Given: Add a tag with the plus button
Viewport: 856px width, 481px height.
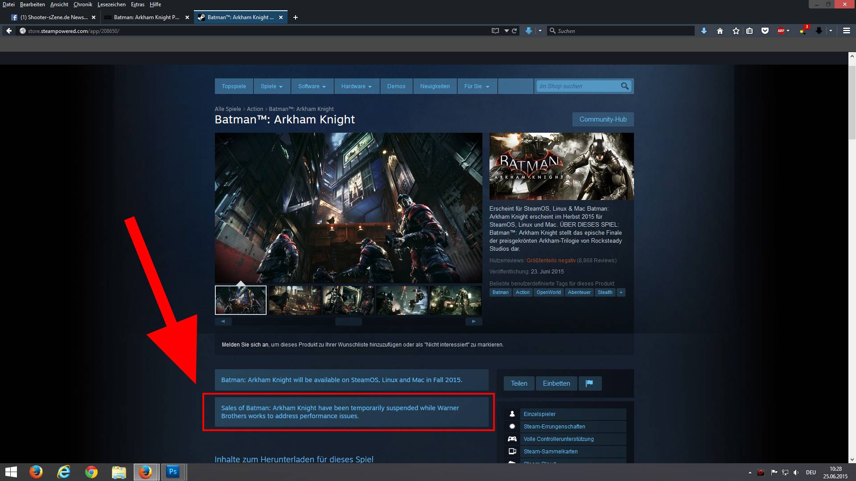Looking at the screenshot, I should (x=621, y=293).
